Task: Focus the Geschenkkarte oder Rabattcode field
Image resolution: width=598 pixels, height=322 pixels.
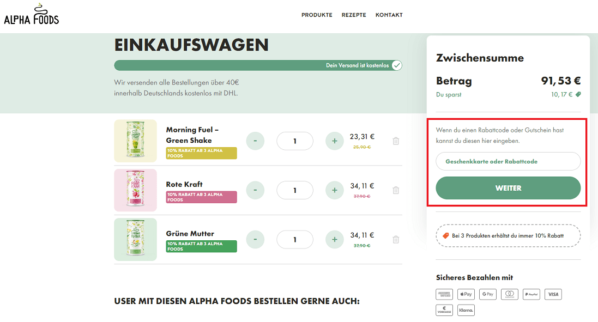Action: click(508, 161)
